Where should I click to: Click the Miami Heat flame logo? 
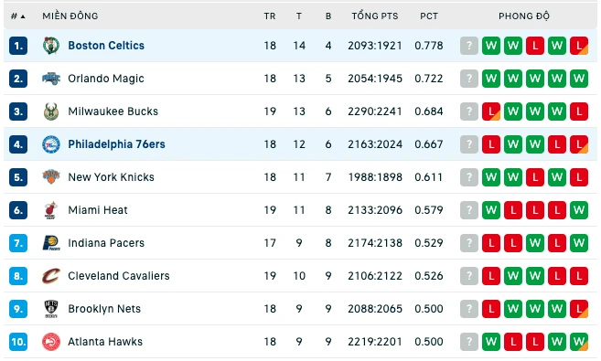pos(51,210)
